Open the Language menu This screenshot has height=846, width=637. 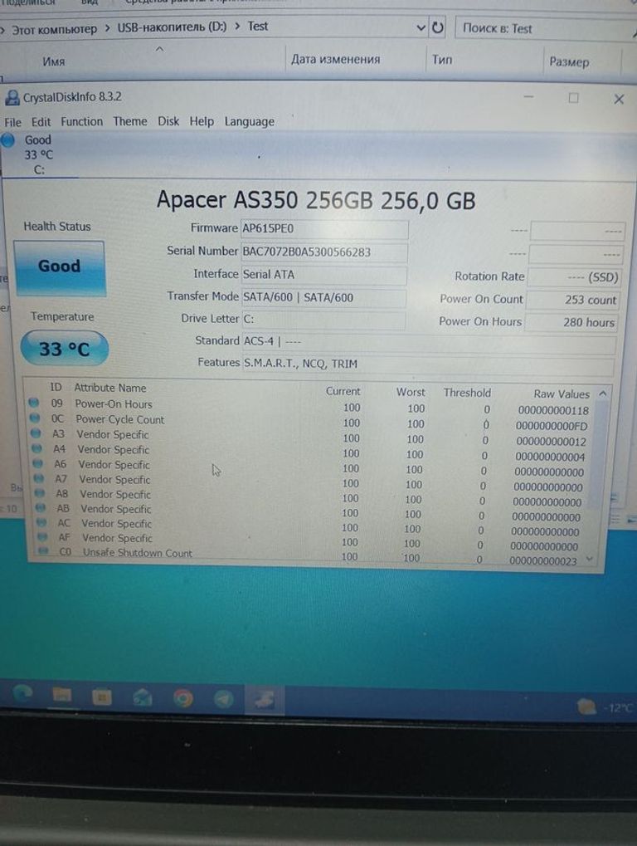tap(249, 122)
